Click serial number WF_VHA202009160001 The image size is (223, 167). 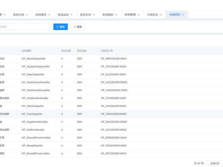pos(114,106)
